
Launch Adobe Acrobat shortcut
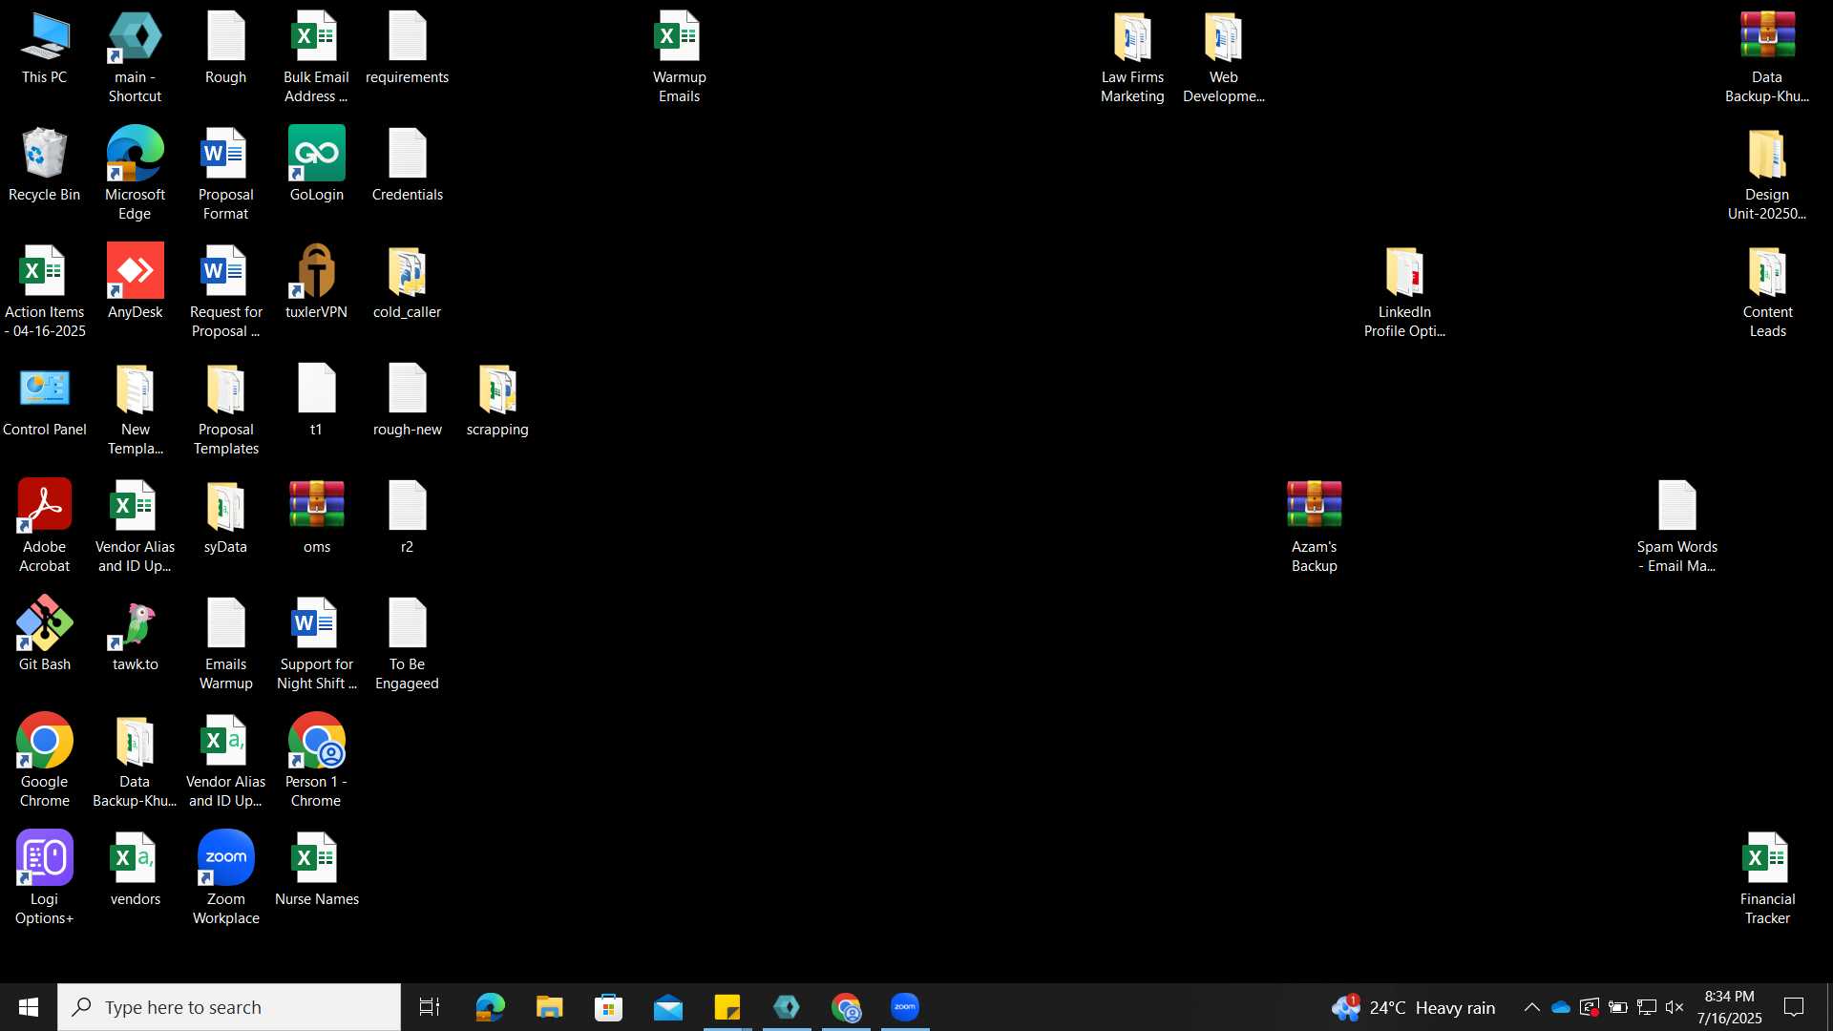44,527
